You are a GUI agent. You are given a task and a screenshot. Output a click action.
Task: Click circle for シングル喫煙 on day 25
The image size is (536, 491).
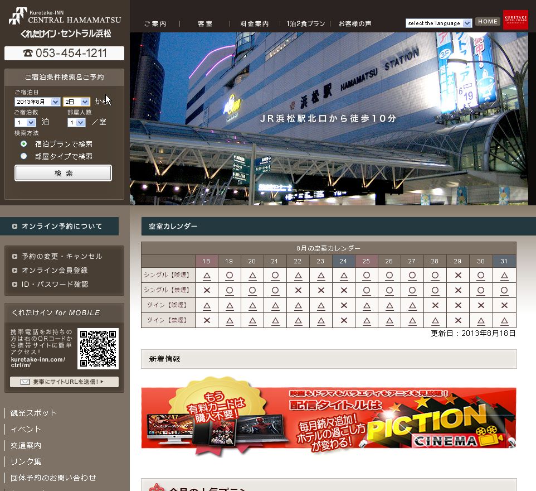pos(367,276)
